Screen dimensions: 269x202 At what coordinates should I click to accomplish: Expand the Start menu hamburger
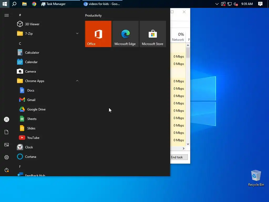coord(7,16)
